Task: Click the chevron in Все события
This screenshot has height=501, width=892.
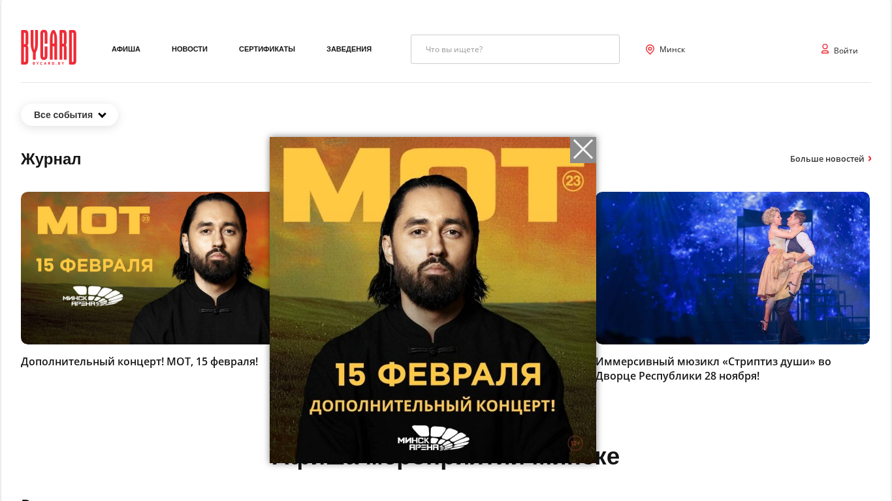Action: coord(103,115)
